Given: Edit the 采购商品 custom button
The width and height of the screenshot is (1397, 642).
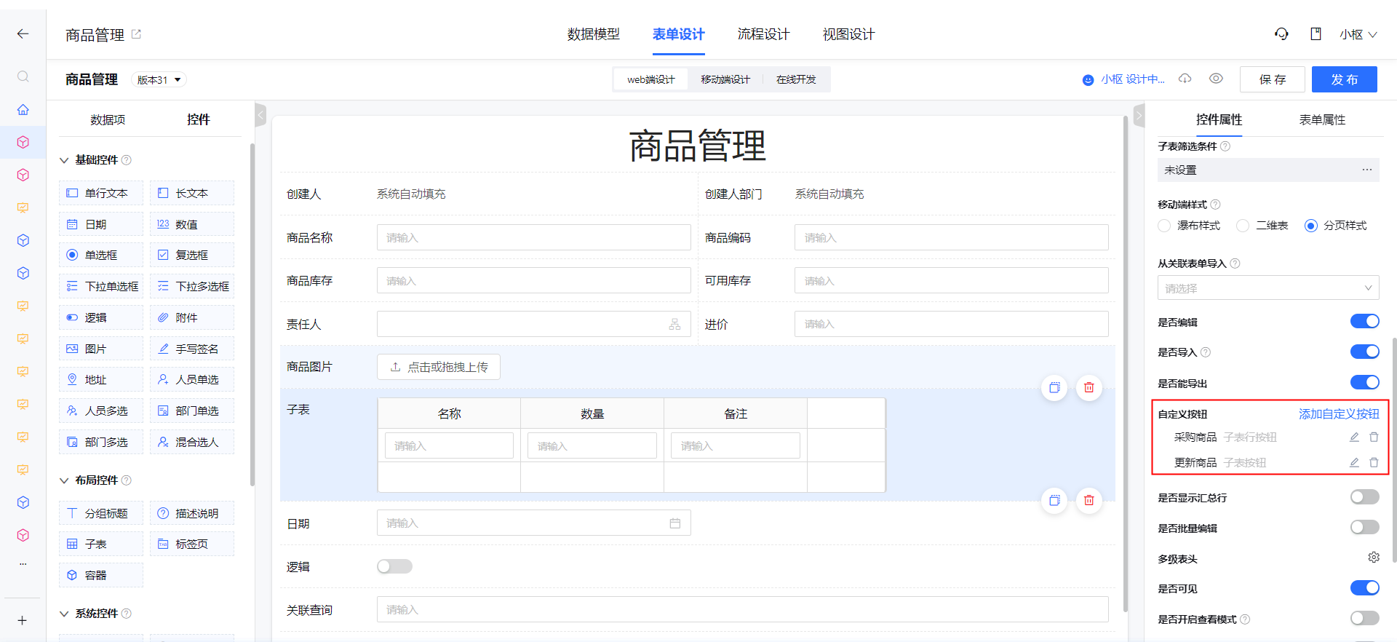Looking at the screenshot, I should tap(1354, 437).
